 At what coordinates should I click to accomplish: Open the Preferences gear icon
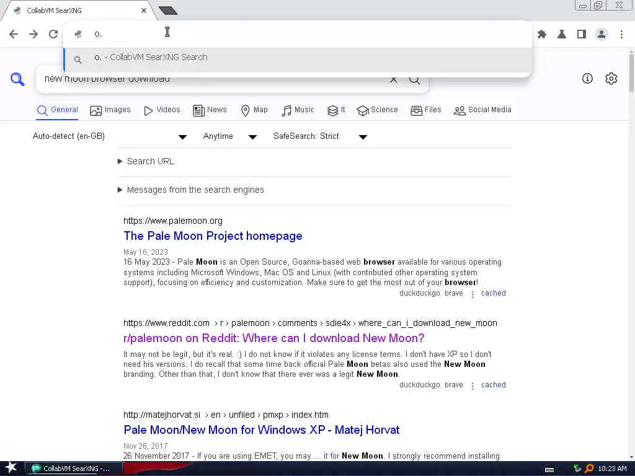coord(611,78)
